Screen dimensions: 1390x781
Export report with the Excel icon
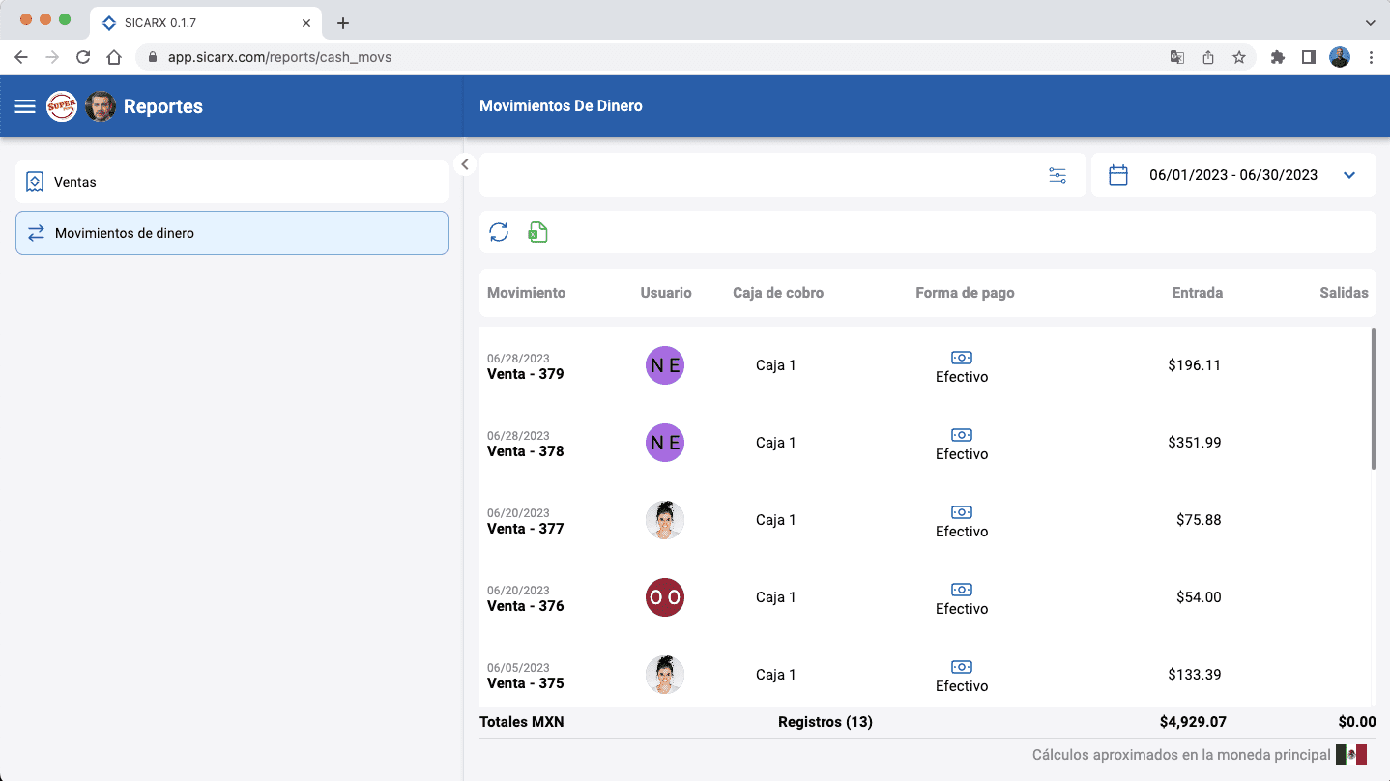(537, 232)
